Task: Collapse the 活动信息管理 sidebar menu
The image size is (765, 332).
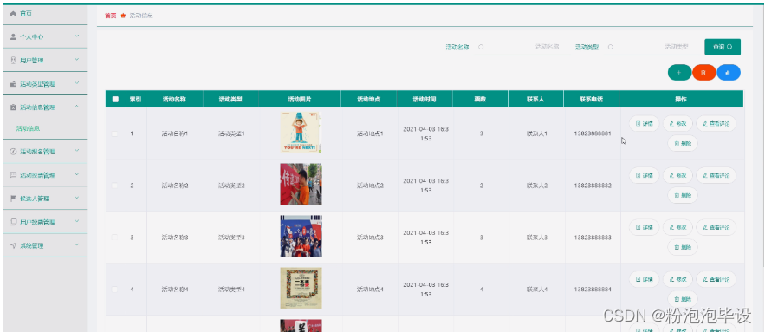Action: tap(45, 107)
